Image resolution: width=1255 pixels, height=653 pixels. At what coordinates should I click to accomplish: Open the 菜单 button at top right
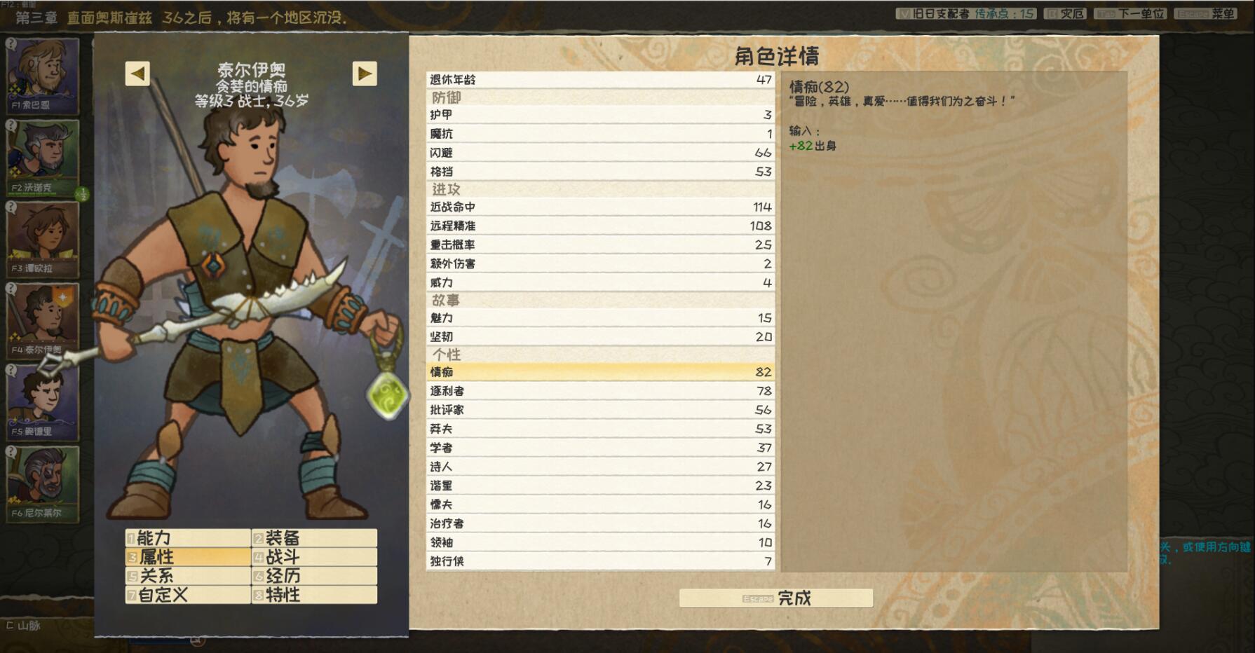[1206, 13]
